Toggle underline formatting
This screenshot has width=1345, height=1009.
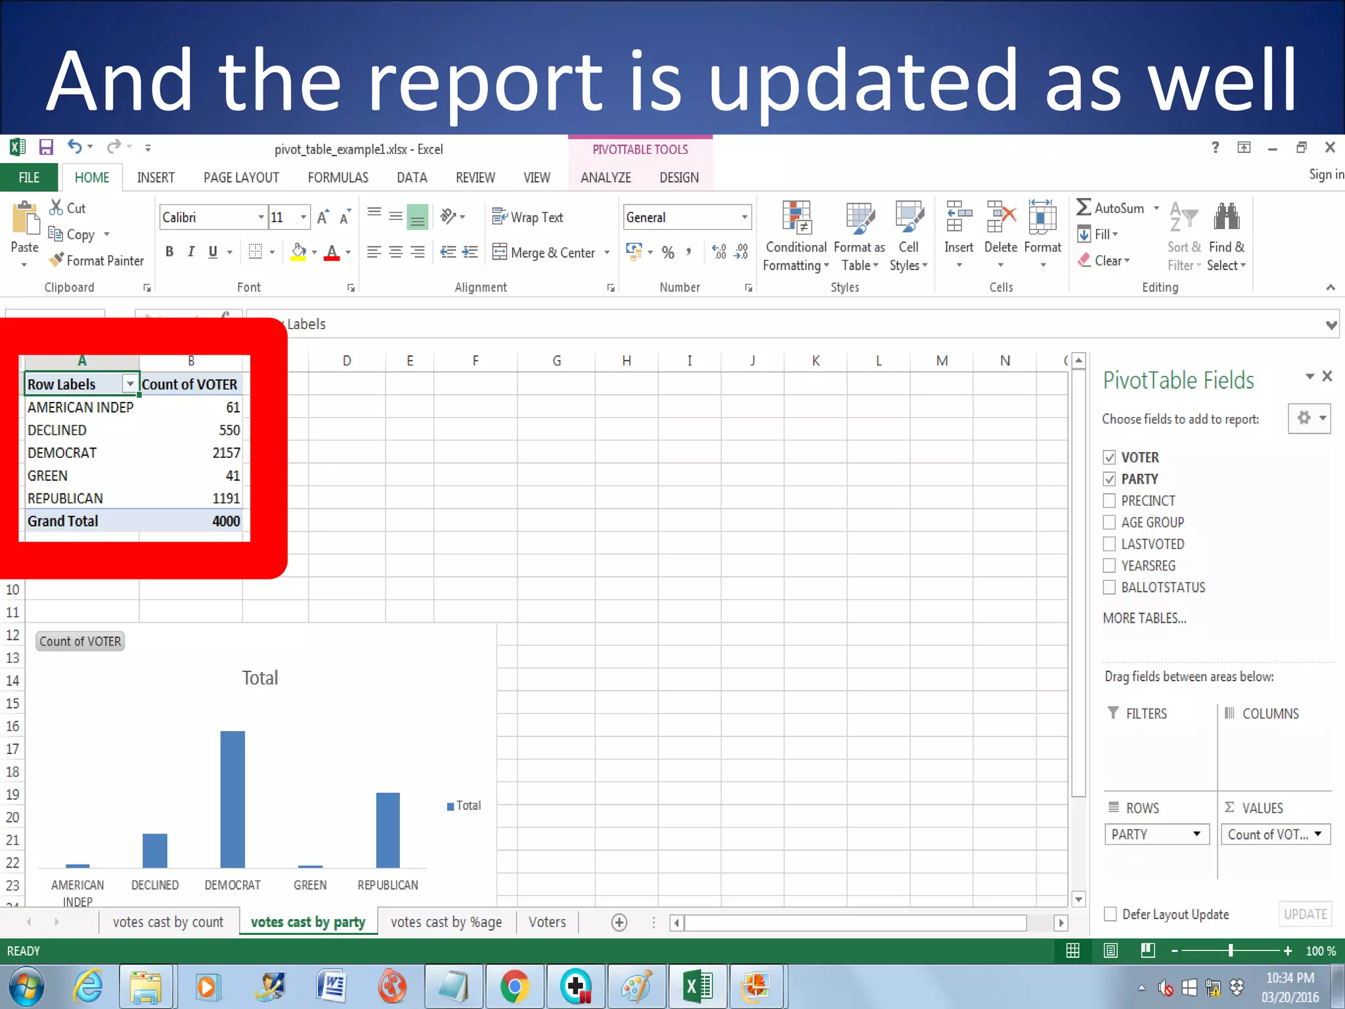point(213,252)
